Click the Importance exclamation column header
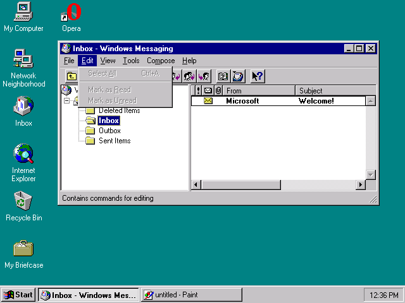405x303 pixels. point(198,91)
